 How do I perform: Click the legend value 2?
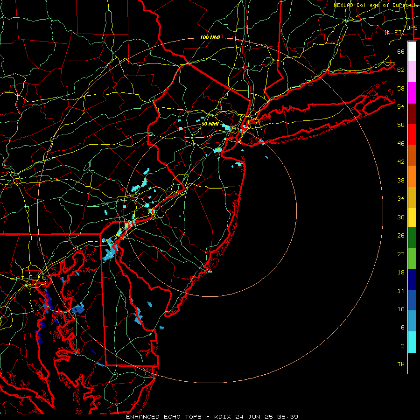403,346
